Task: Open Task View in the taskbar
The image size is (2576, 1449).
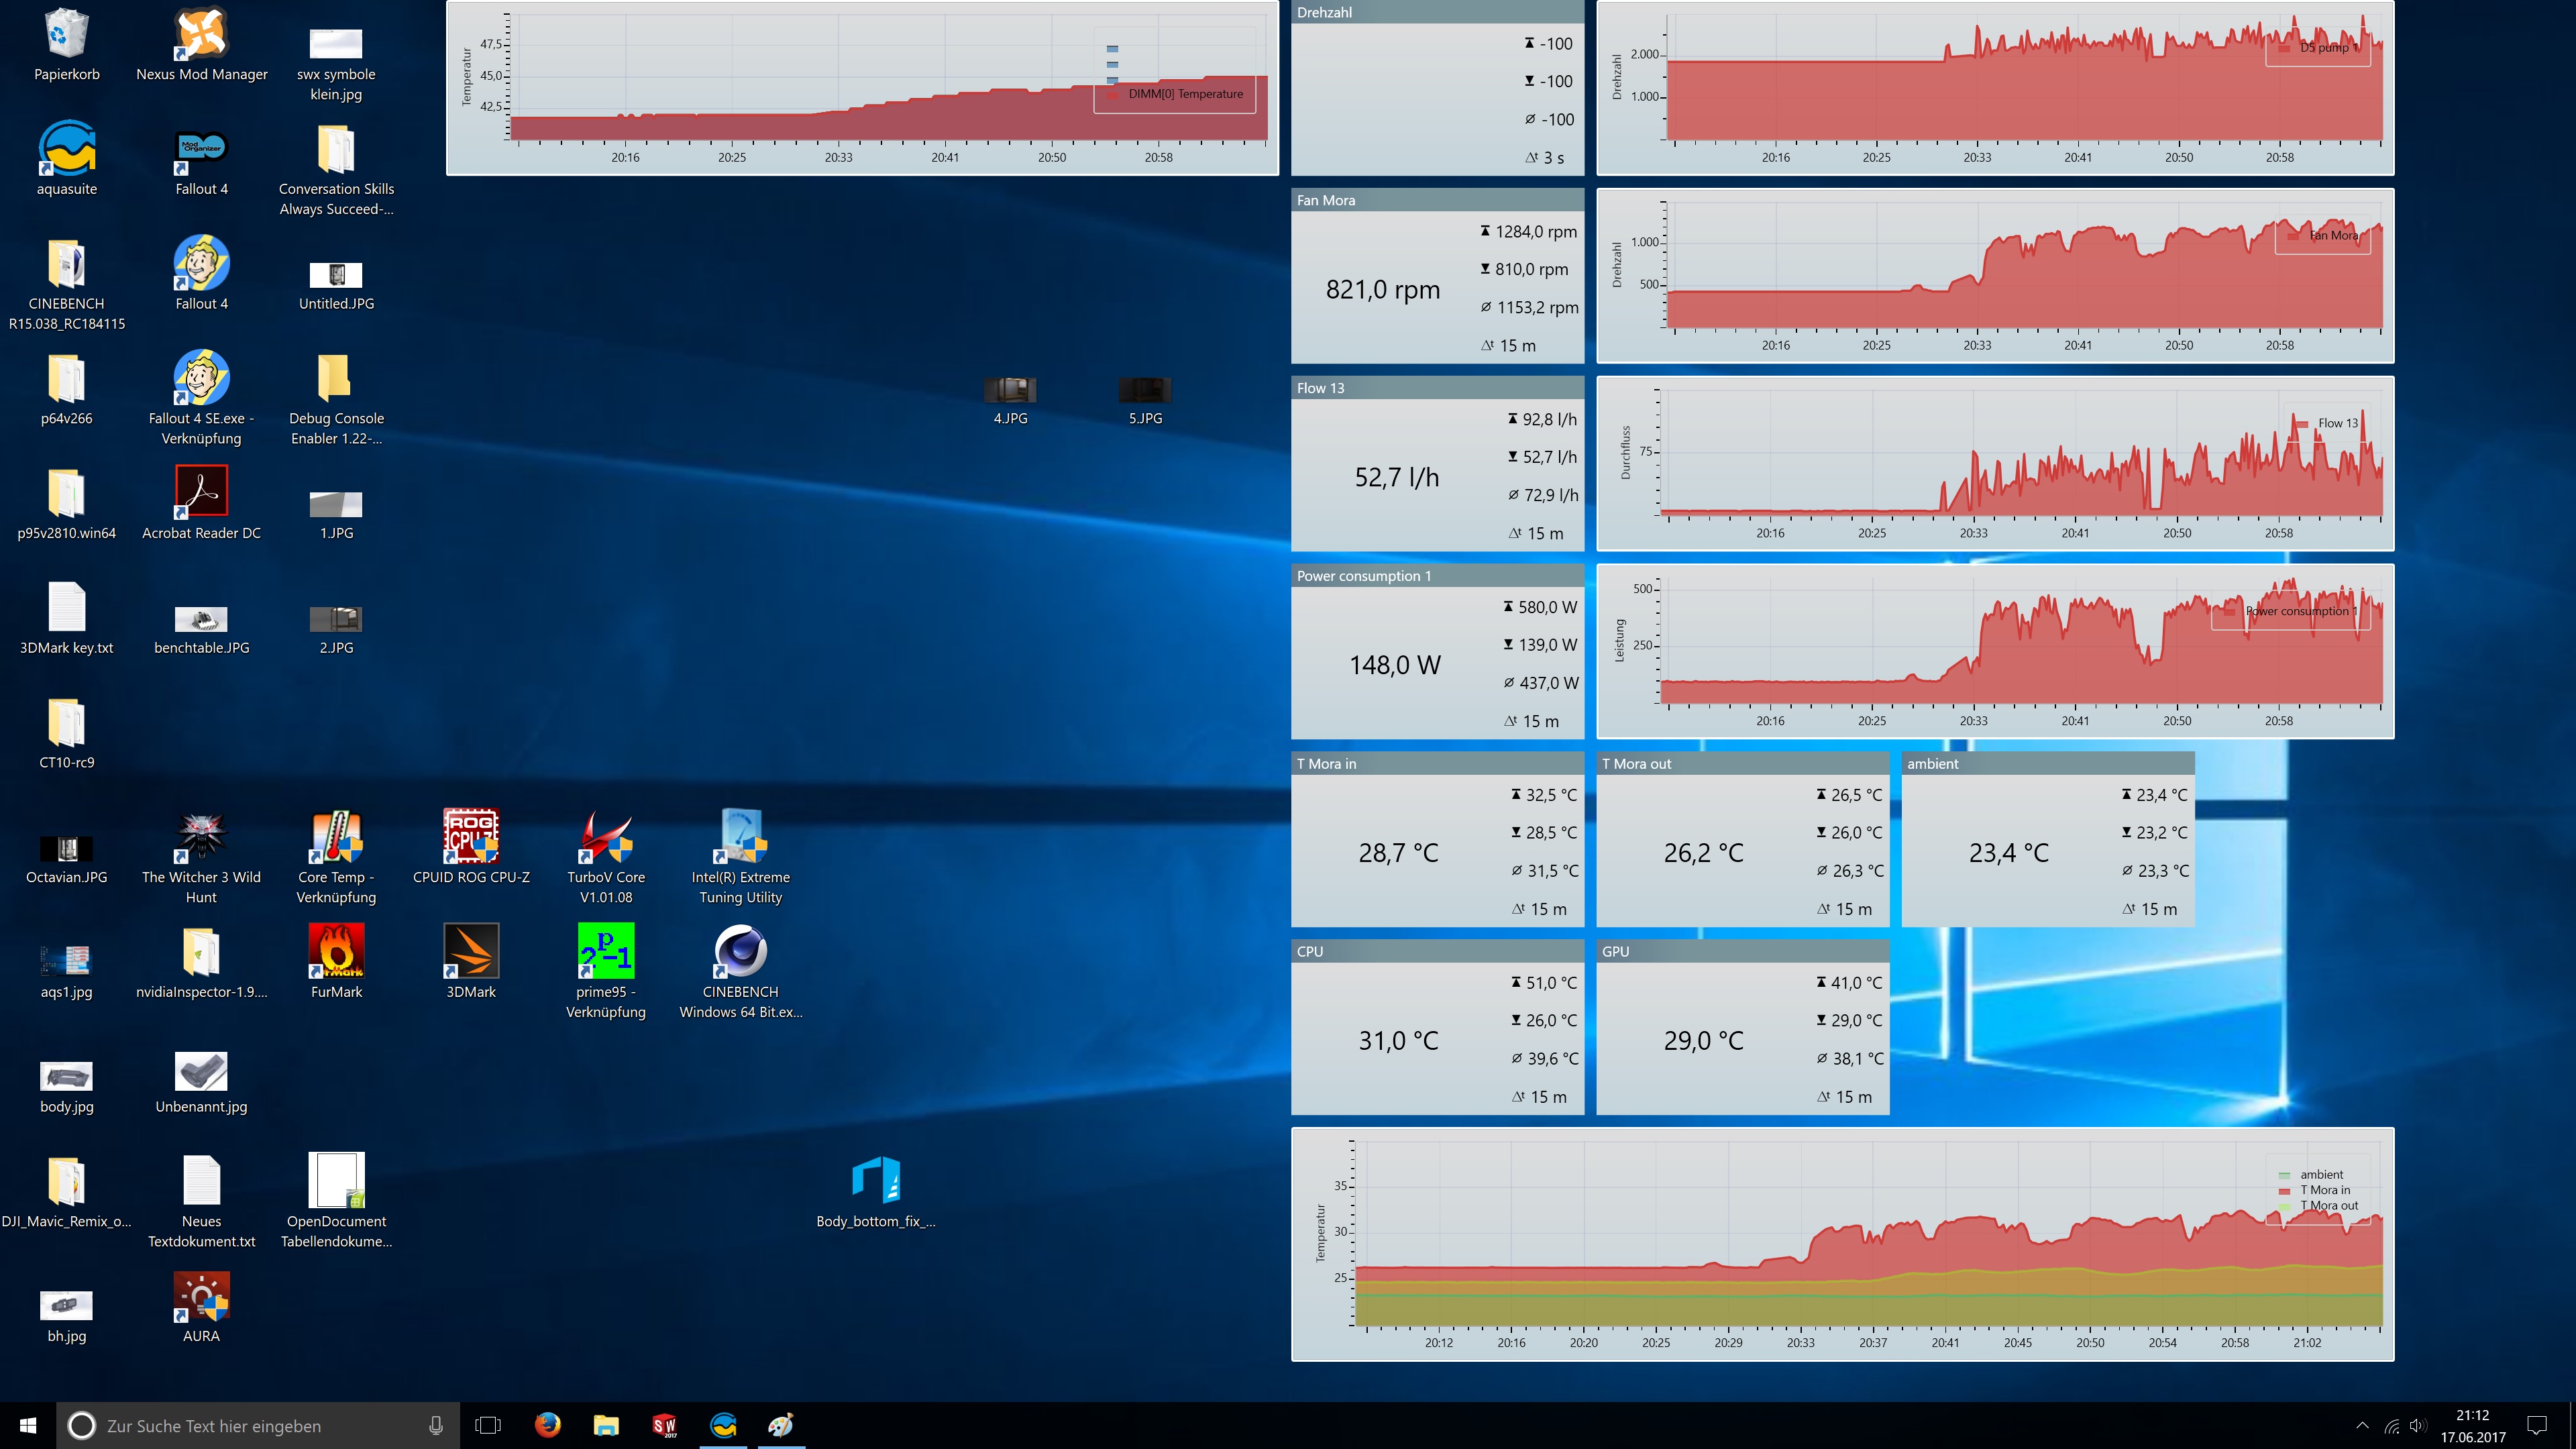Action: tap(488, 1425)
